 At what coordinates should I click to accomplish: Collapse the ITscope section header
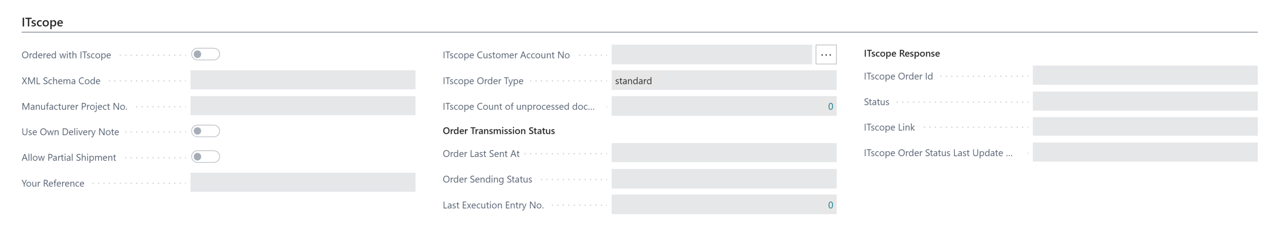(x=42, y=22)
